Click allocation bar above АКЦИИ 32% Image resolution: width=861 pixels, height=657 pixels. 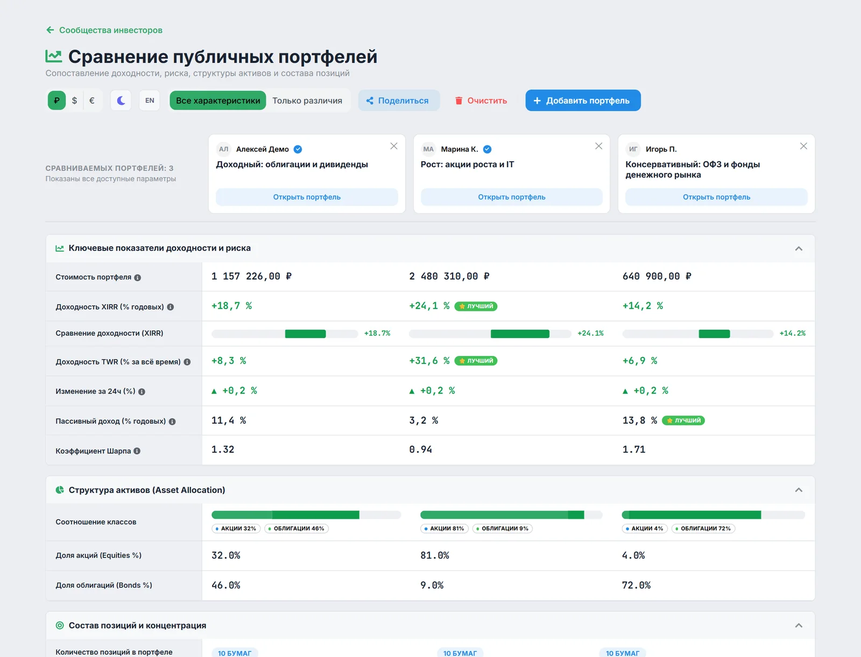coord(306,515)
